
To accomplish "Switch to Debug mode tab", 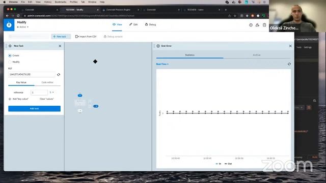I will (x=150, y=24).
